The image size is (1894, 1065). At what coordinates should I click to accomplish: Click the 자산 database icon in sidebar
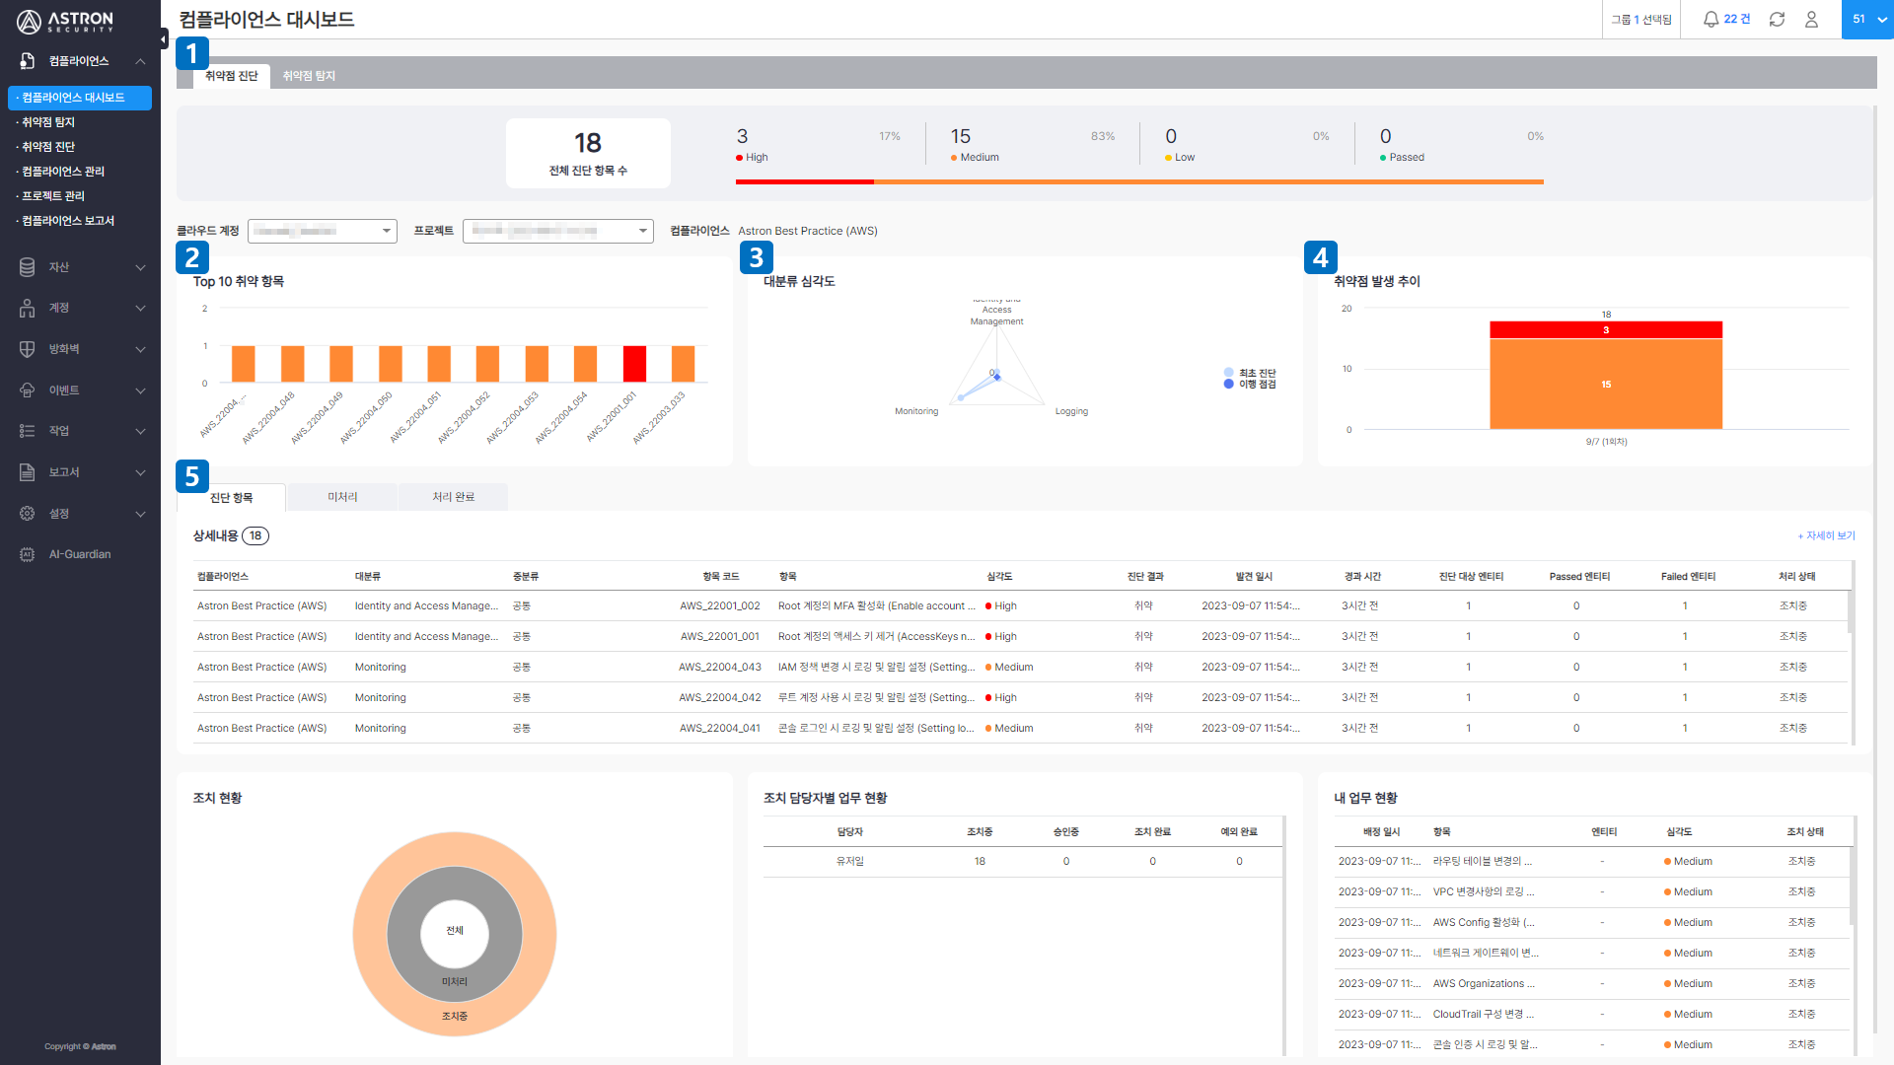point(28,267)
